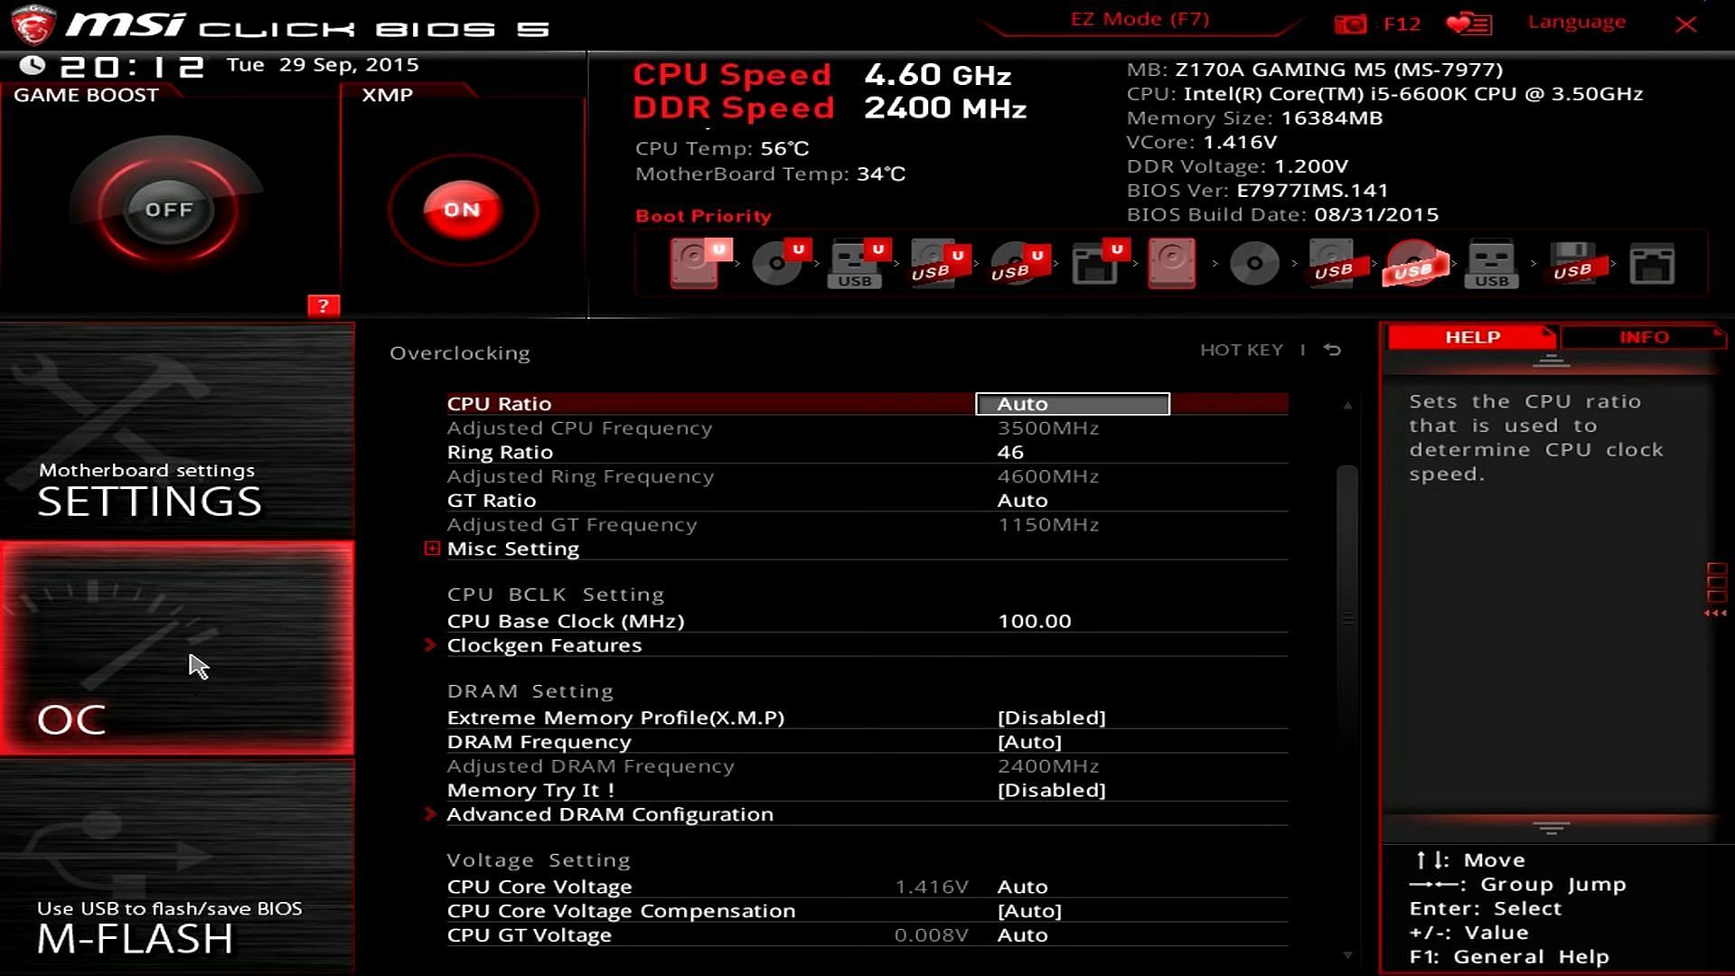Select the highlighted legacy USB CD/DVD boot icon
The width and height of the screenshot is (1735, 976).
(x=1414, y=264)
